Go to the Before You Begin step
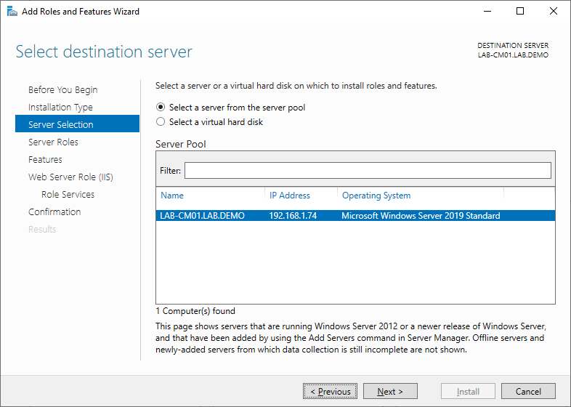 (62, 90)
